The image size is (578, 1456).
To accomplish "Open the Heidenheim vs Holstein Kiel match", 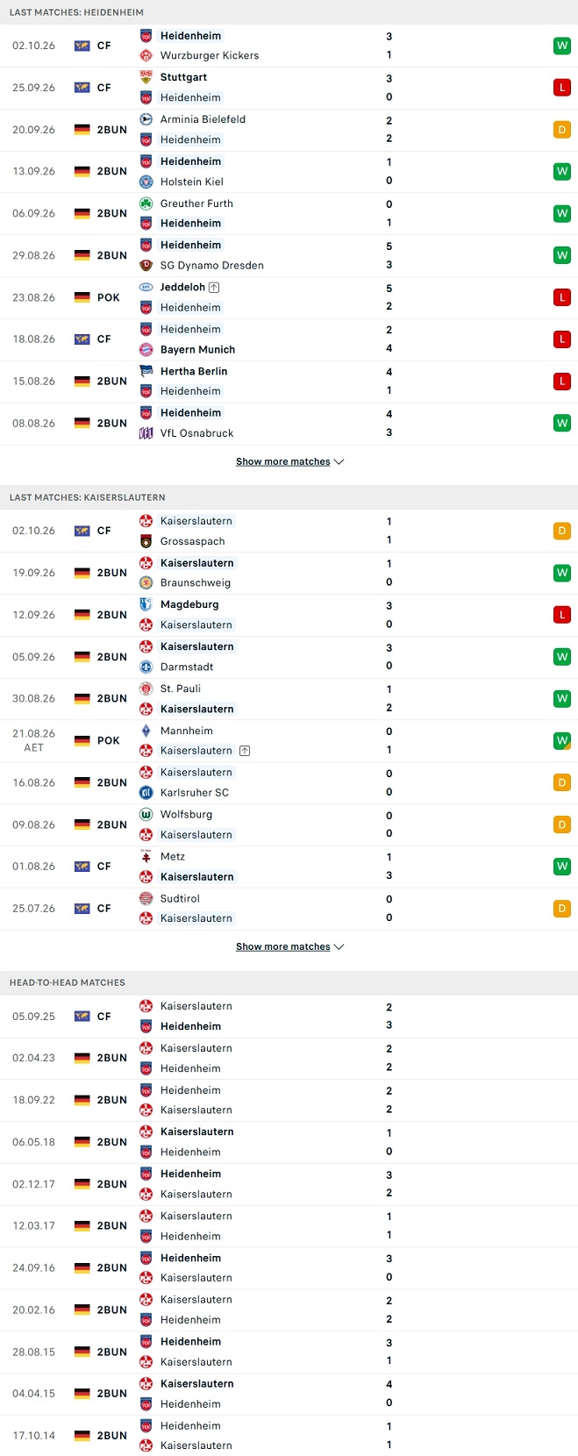I will click(x=289, y=172).
